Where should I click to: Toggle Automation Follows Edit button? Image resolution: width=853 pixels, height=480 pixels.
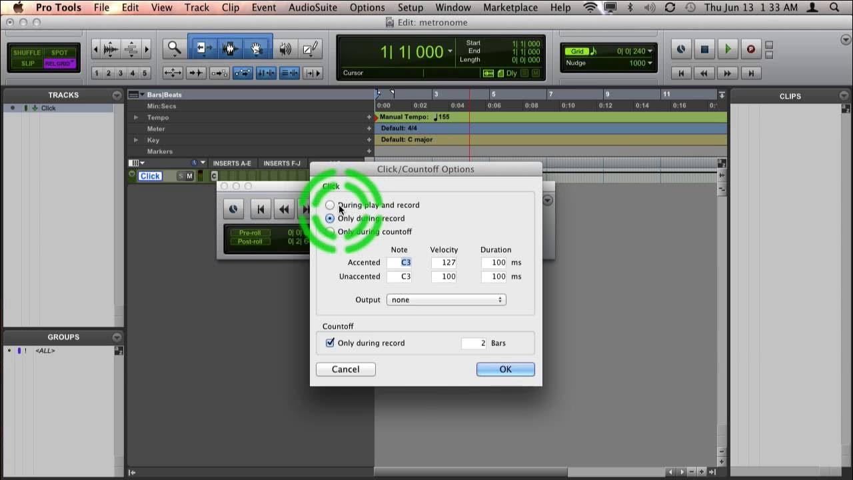click(x=243, y=73)
